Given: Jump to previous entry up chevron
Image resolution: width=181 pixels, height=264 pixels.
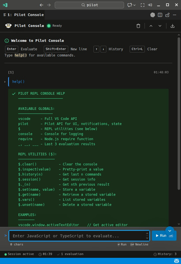Looking at the screenshot, I should click(x=151, y=26).
